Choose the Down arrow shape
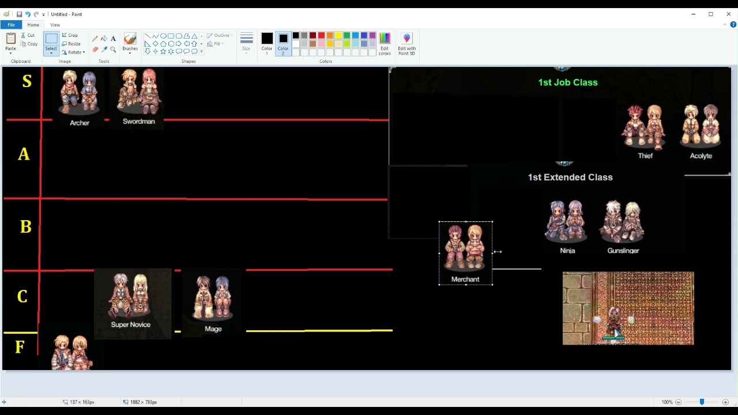Viewport: 738px width, 415px height. (148, 51)
